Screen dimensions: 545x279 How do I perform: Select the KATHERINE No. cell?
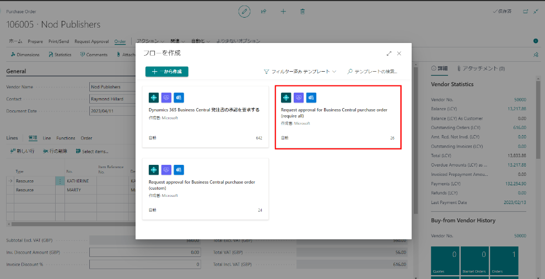80,181
